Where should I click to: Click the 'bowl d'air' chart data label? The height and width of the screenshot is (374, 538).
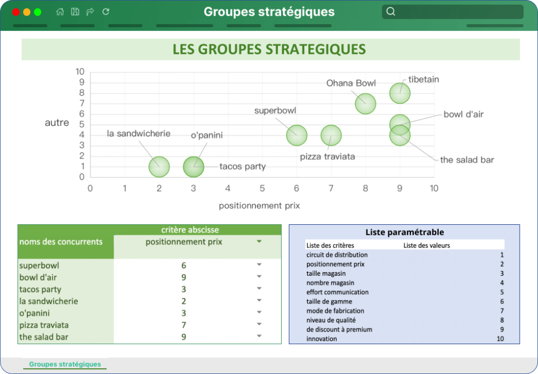click(x=463, y=115)
